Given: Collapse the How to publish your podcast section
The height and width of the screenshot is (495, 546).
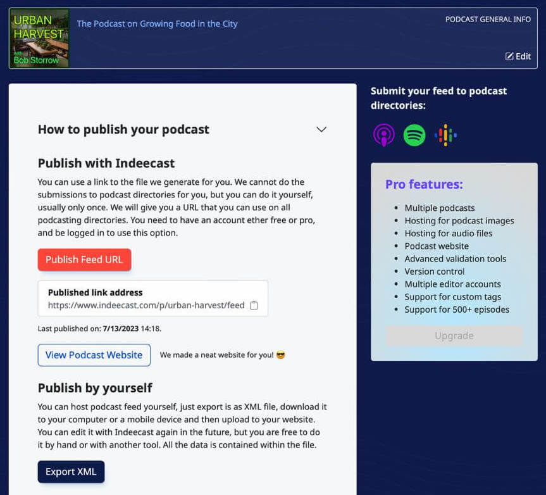Looking at the screenshot, I should click(321, 129).
